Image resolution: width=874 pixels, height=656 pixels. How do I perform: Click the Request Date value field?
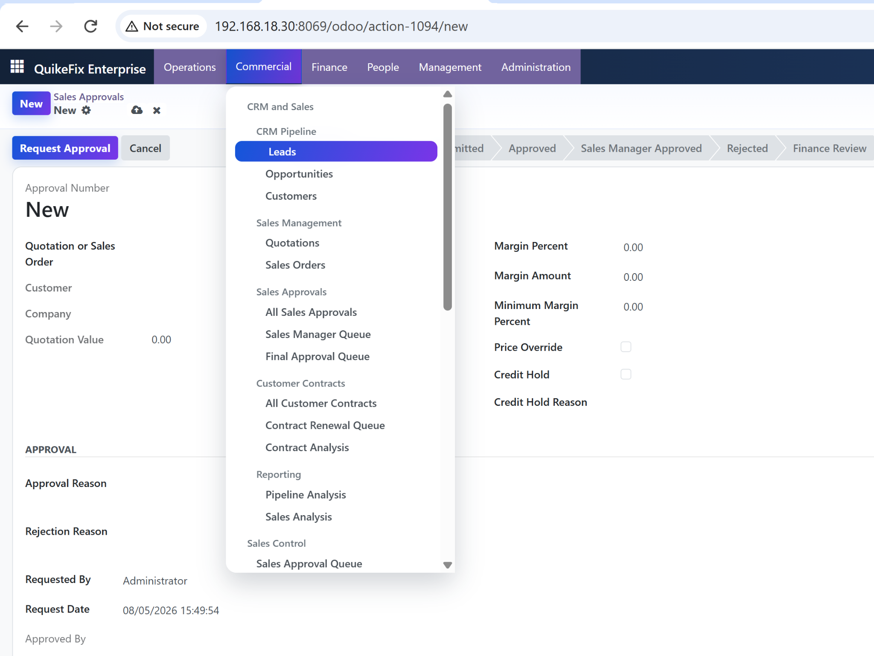[x=171, y=610]
